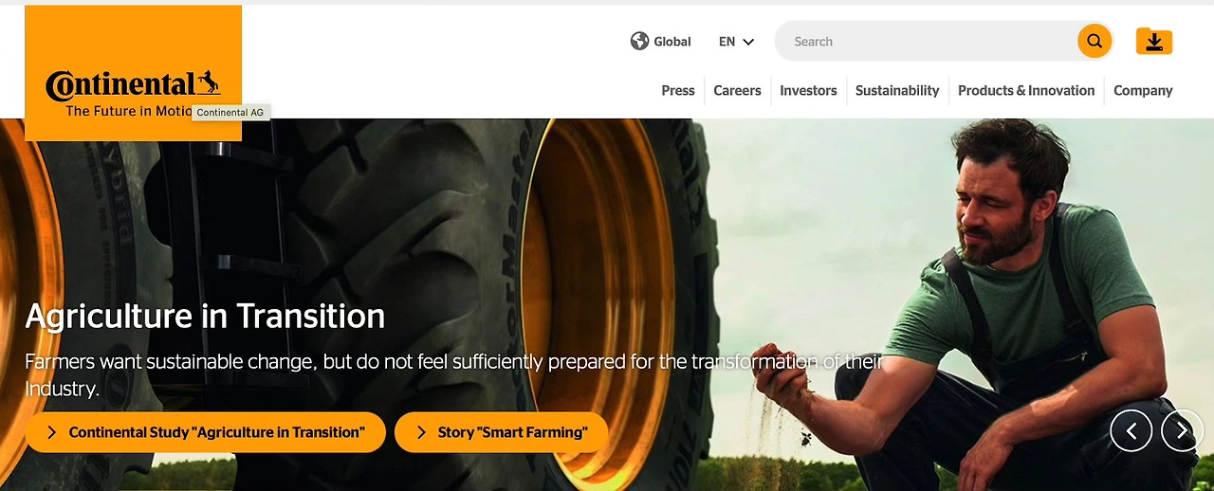This screenshot has width=1214, height=491.
Task: Click the globe icon beside Global
Action: (639, 41)
